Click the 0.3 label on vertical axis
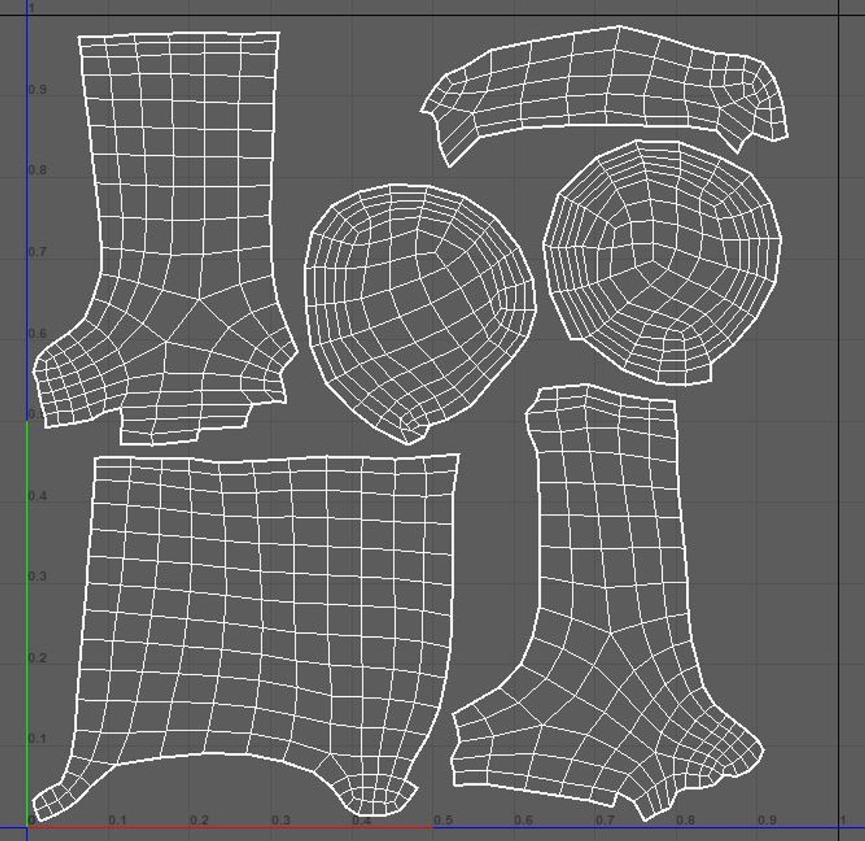Viewport: 865px width, 841px height. click(37, 576)
